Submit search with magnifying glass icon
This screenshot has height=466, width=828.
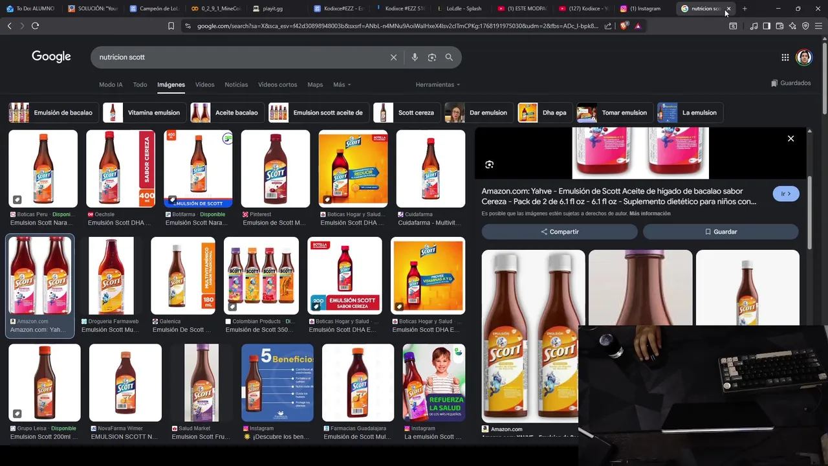coord(449,57)
